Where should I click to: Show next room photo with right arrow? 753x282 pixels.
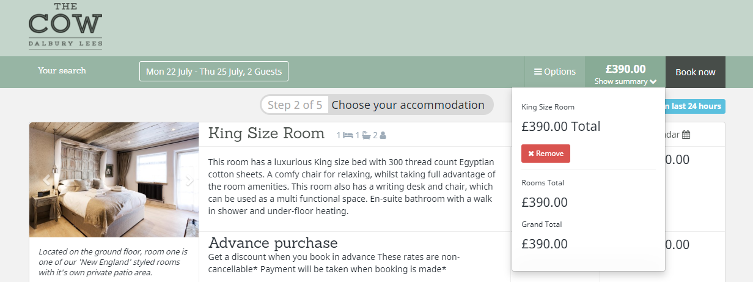pyautogui.click(x=189, y=180)
